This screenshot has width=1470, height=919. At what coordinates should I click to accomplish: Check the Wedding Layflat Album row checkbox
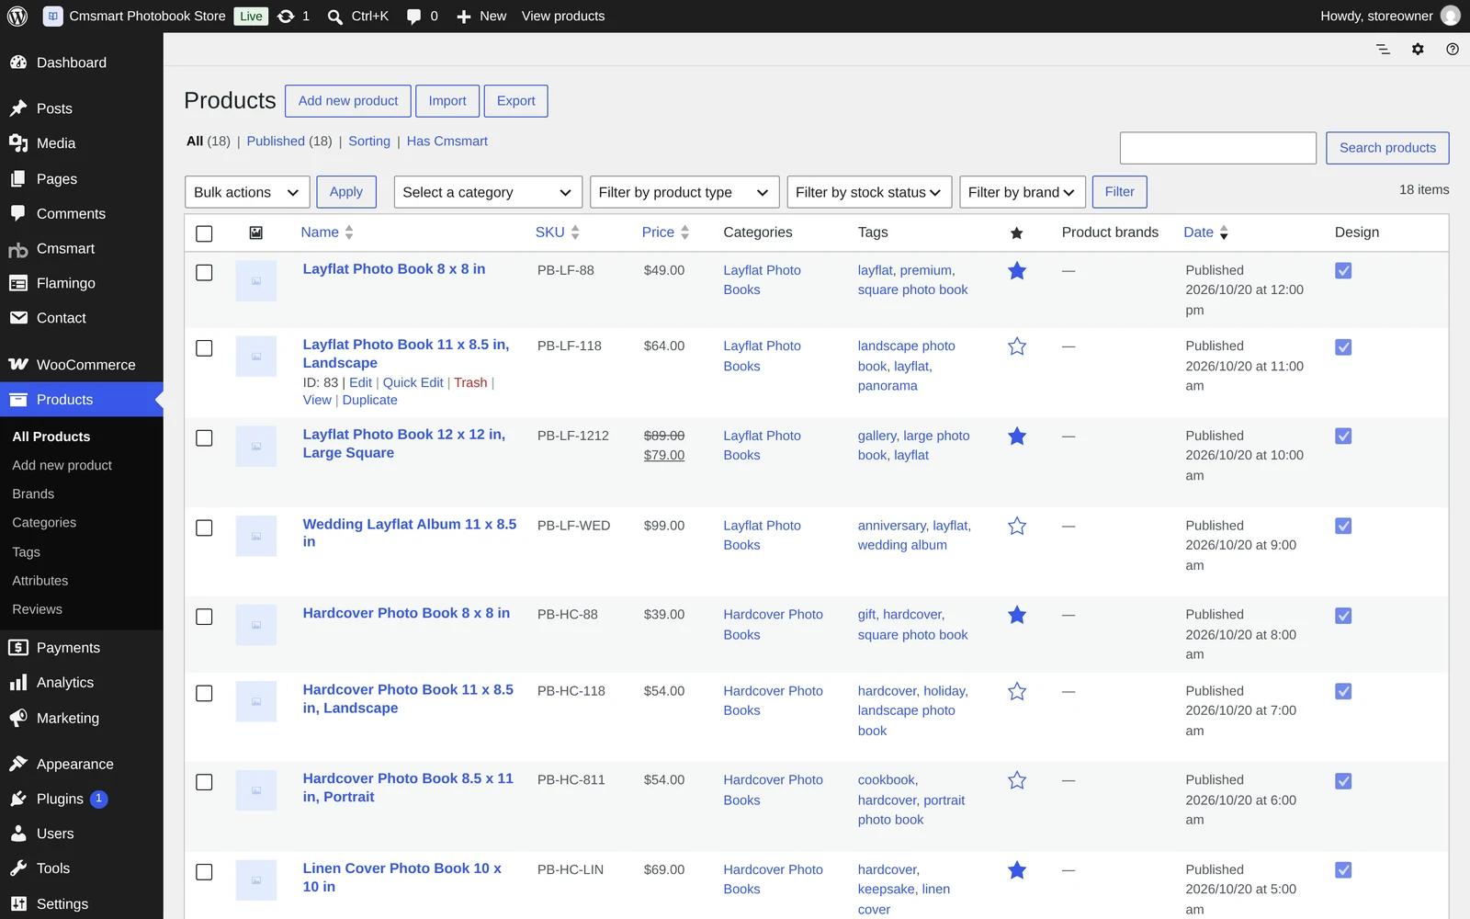coord(204,528)
